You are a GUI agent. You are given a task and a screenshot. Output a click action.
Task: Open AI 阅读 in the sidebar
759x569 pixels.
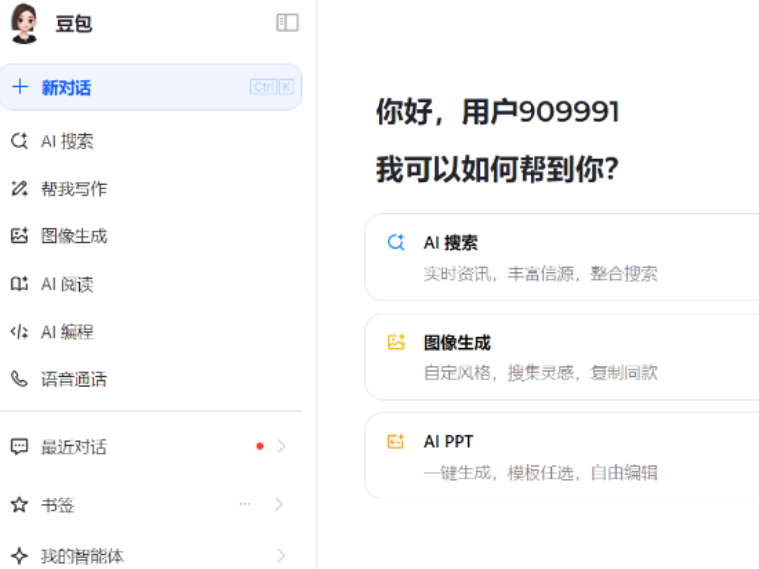pos(68,284)
